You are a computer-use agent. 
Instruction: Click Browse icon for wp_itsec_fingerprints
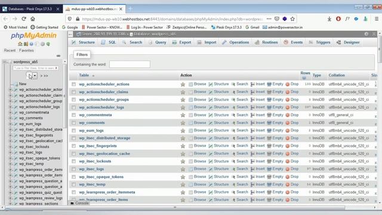[191, 146]
